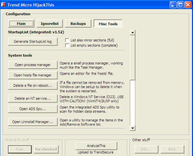Image resolution: width=193 pixels, height=156 pixels.
Task: Close the HijackThis window
Action: pyautogui.click(x=188, y=5)
